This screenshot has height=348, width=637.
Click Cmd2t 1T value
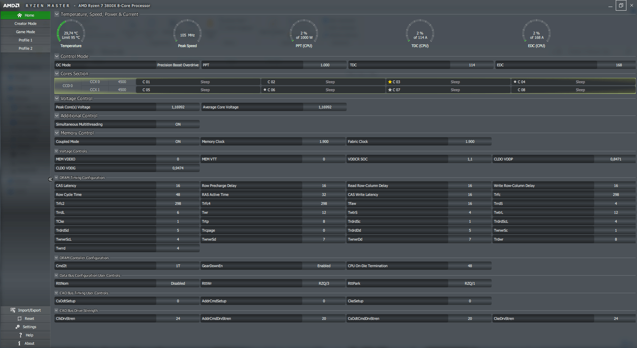click(178, 266)
